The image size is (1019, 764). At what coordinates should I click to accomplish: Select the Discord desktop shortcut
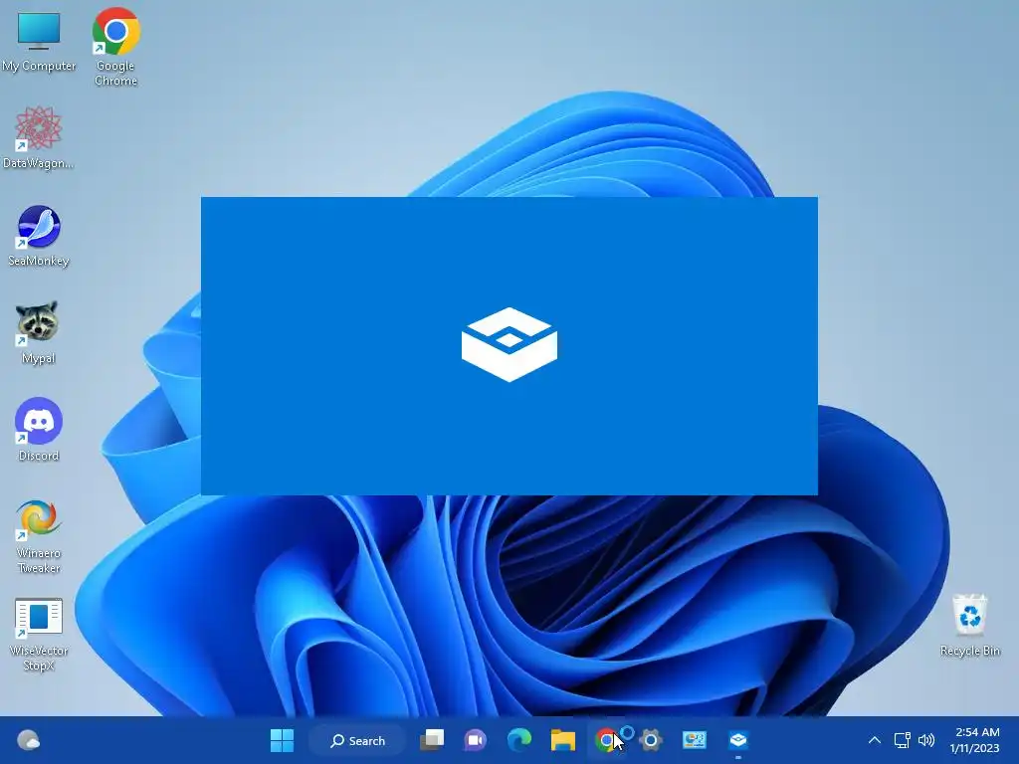pos(39,430)
